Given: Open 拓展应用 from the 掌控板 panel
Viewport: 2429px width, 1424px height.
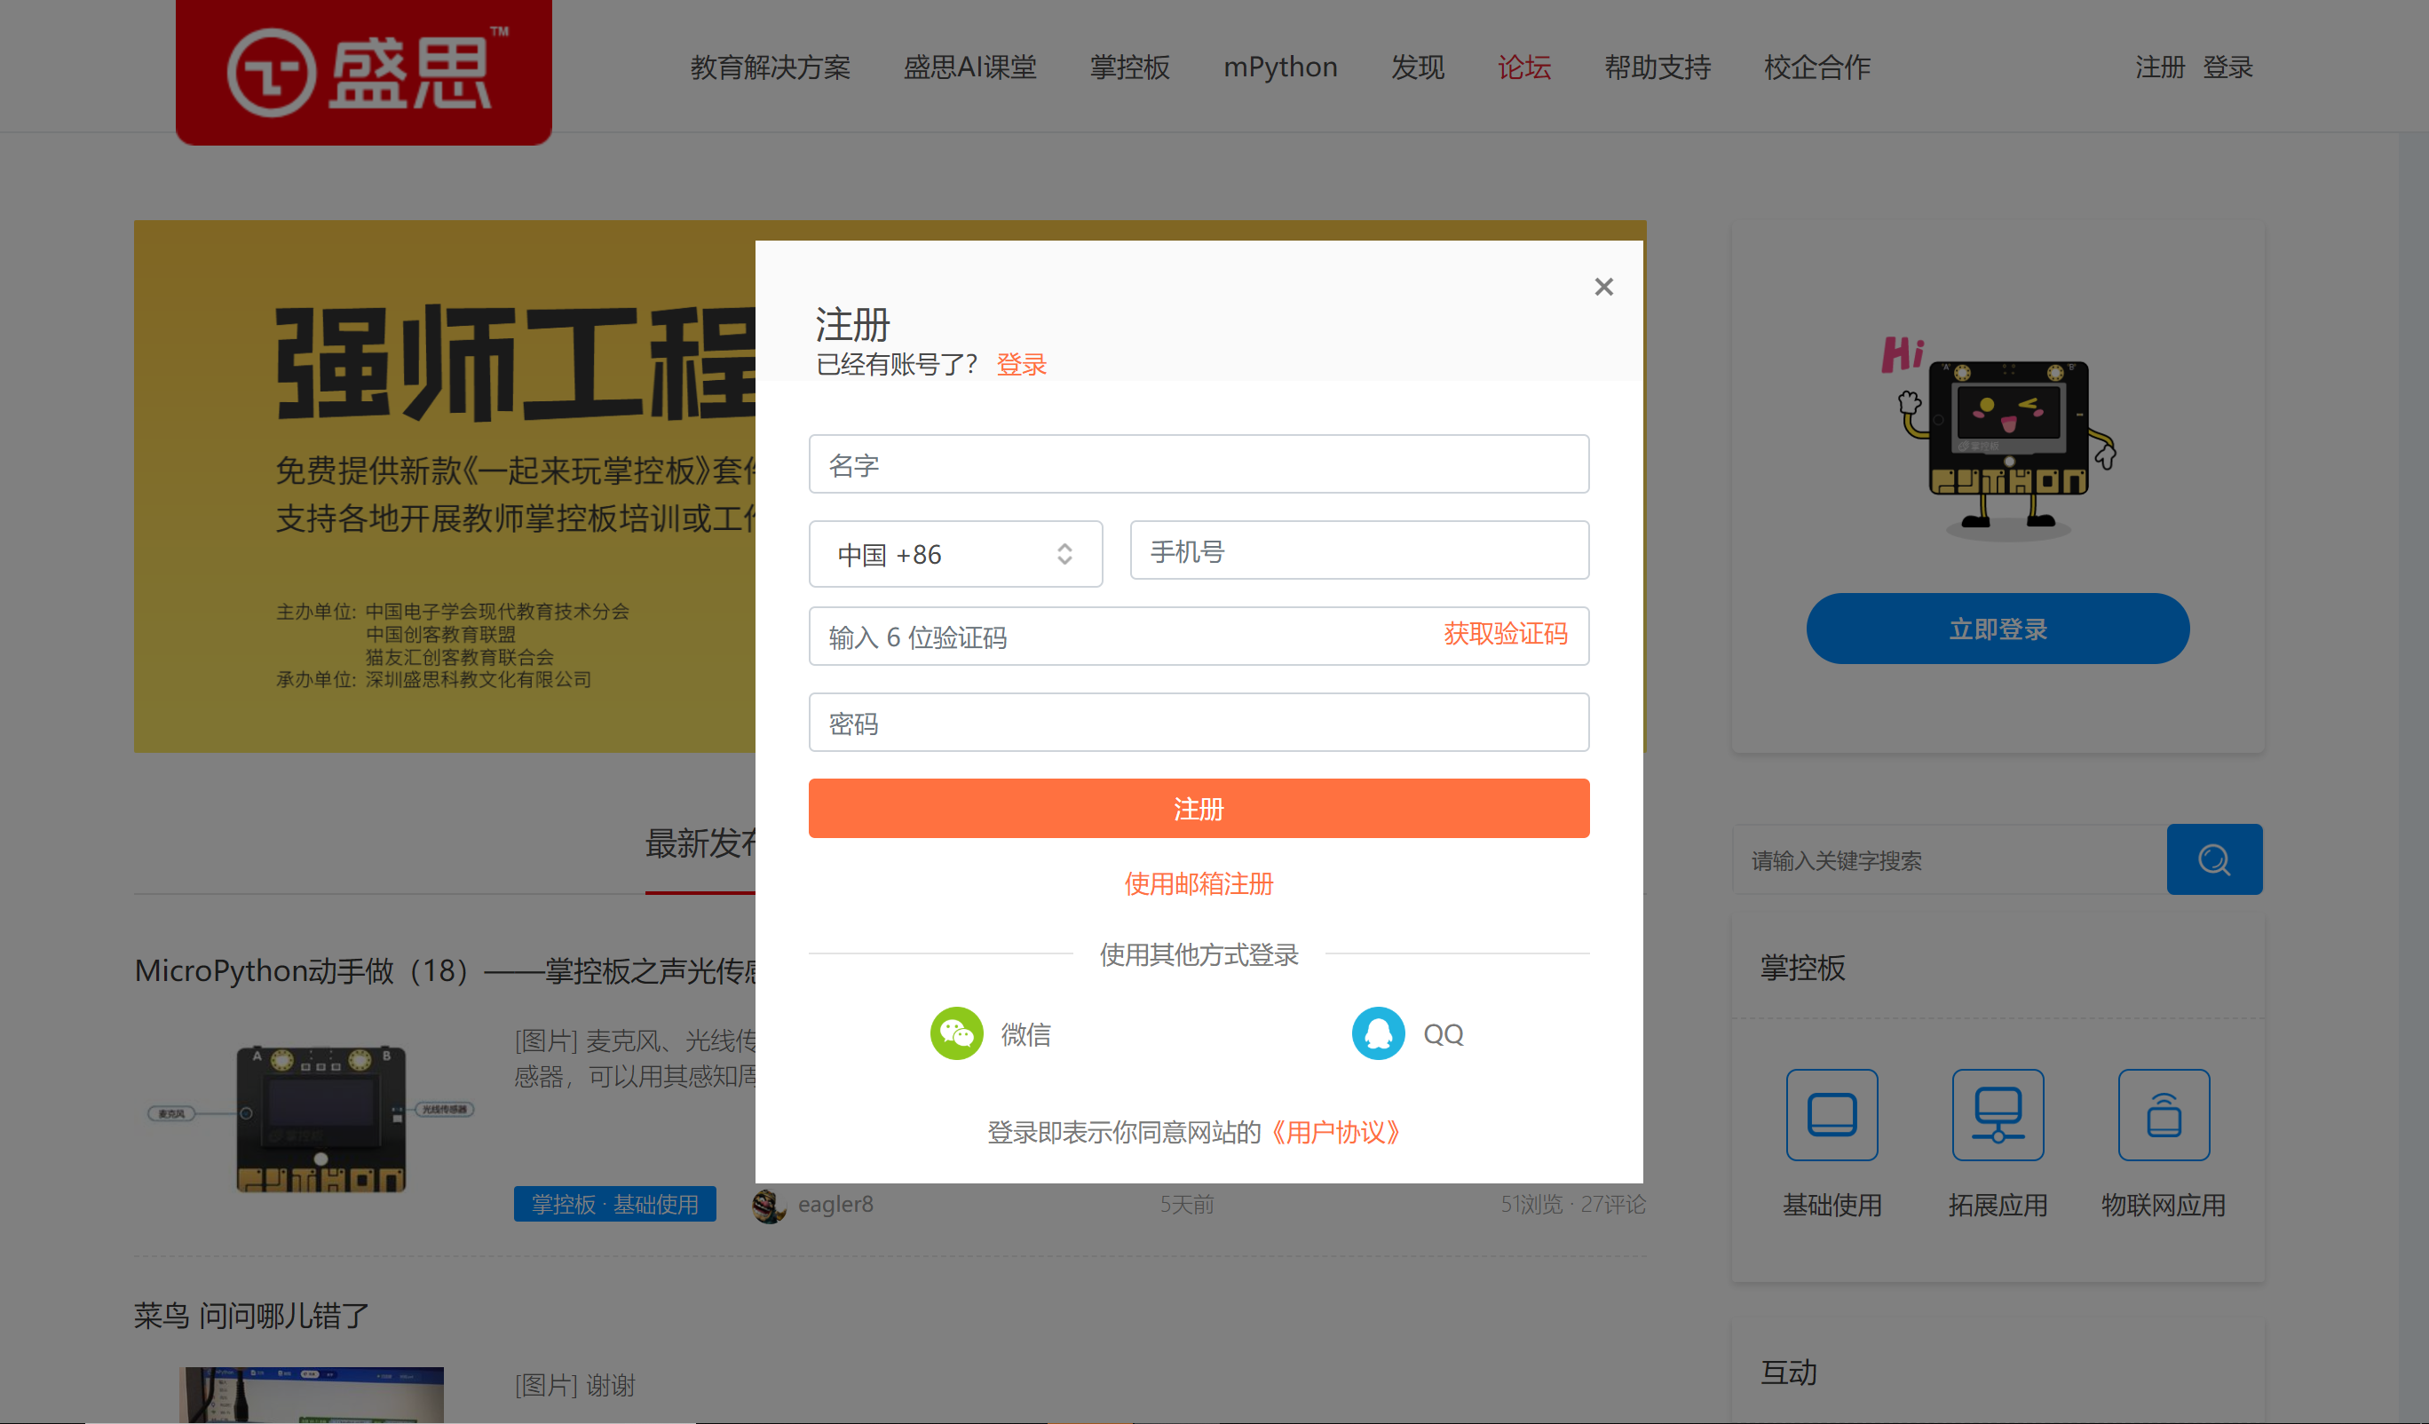Looking at the screenshot, I should click(x=1998, y=1115).
